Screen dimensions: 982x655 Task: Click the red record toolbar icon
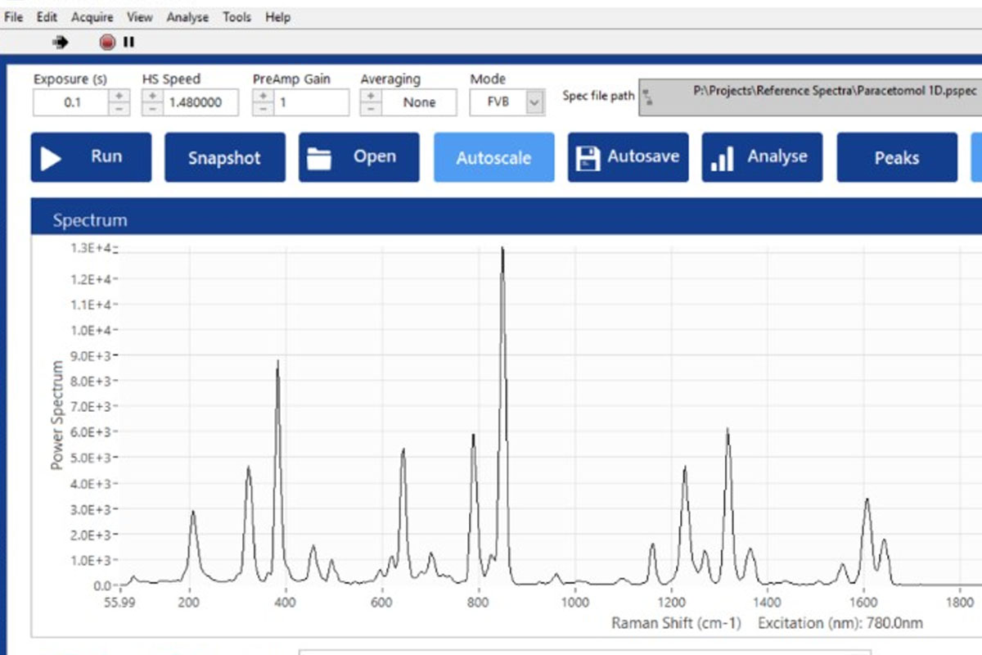[x=107, y=42]
